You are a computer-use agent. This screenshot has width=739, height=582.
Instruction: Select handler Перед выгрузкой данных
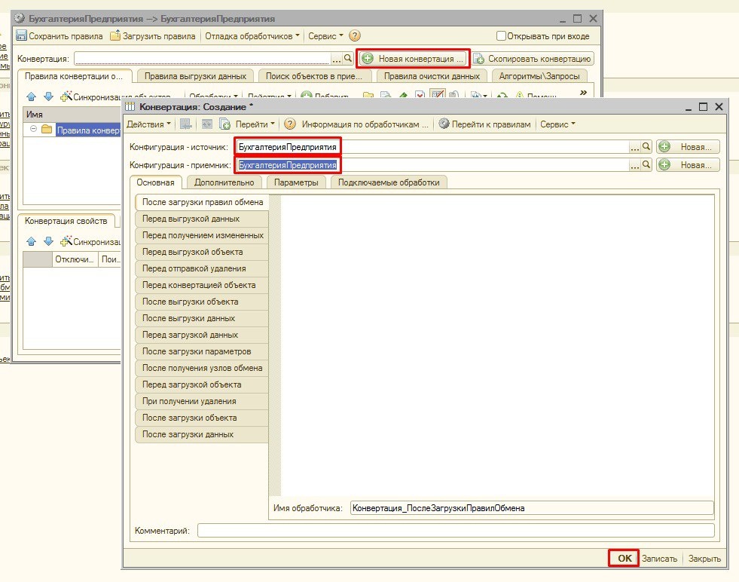[202, 219]
